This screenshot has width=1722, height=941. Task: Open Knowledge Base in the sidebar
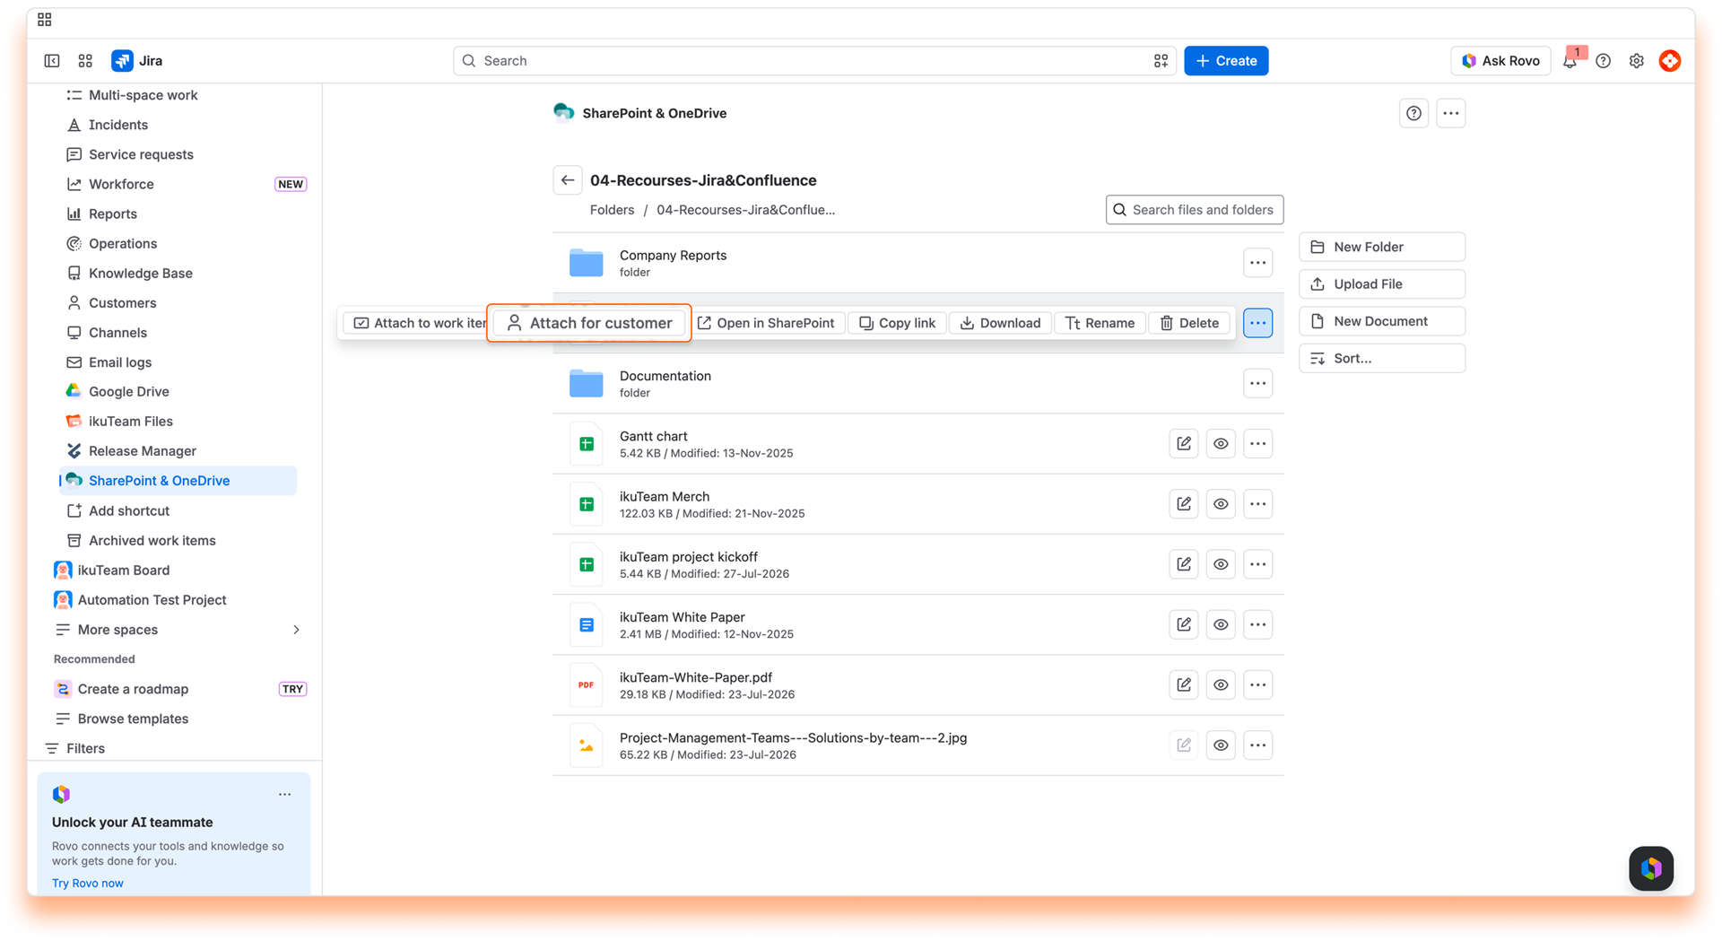pos(140,274)
